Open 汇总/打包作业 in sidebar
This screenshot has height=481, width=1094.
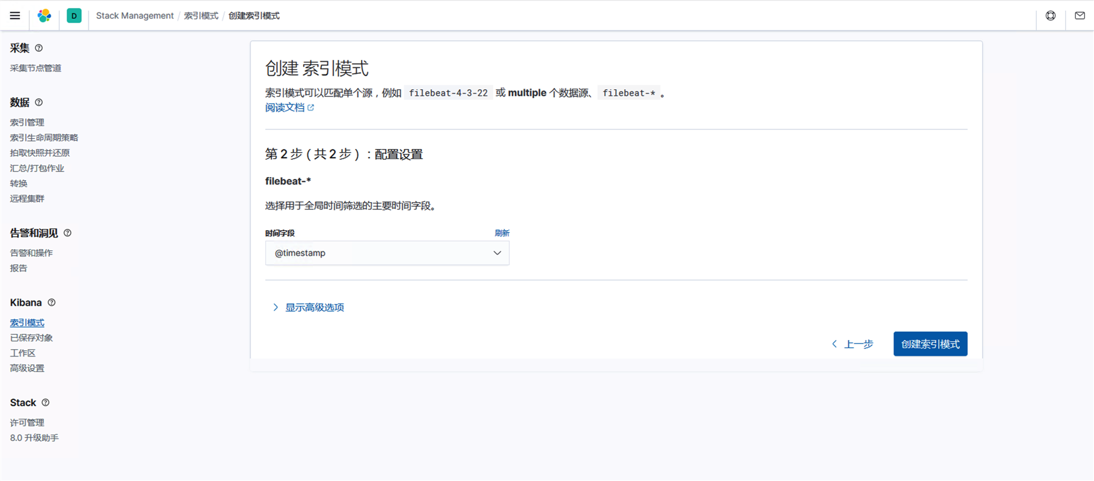pyautogui.click(x=37, y=168)
